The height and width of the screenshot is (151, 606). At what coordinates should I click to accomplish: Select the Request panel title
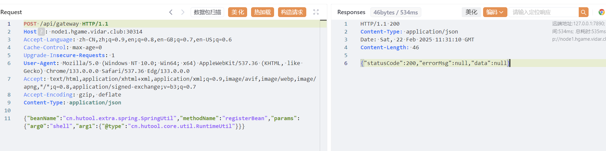point(11,12)
